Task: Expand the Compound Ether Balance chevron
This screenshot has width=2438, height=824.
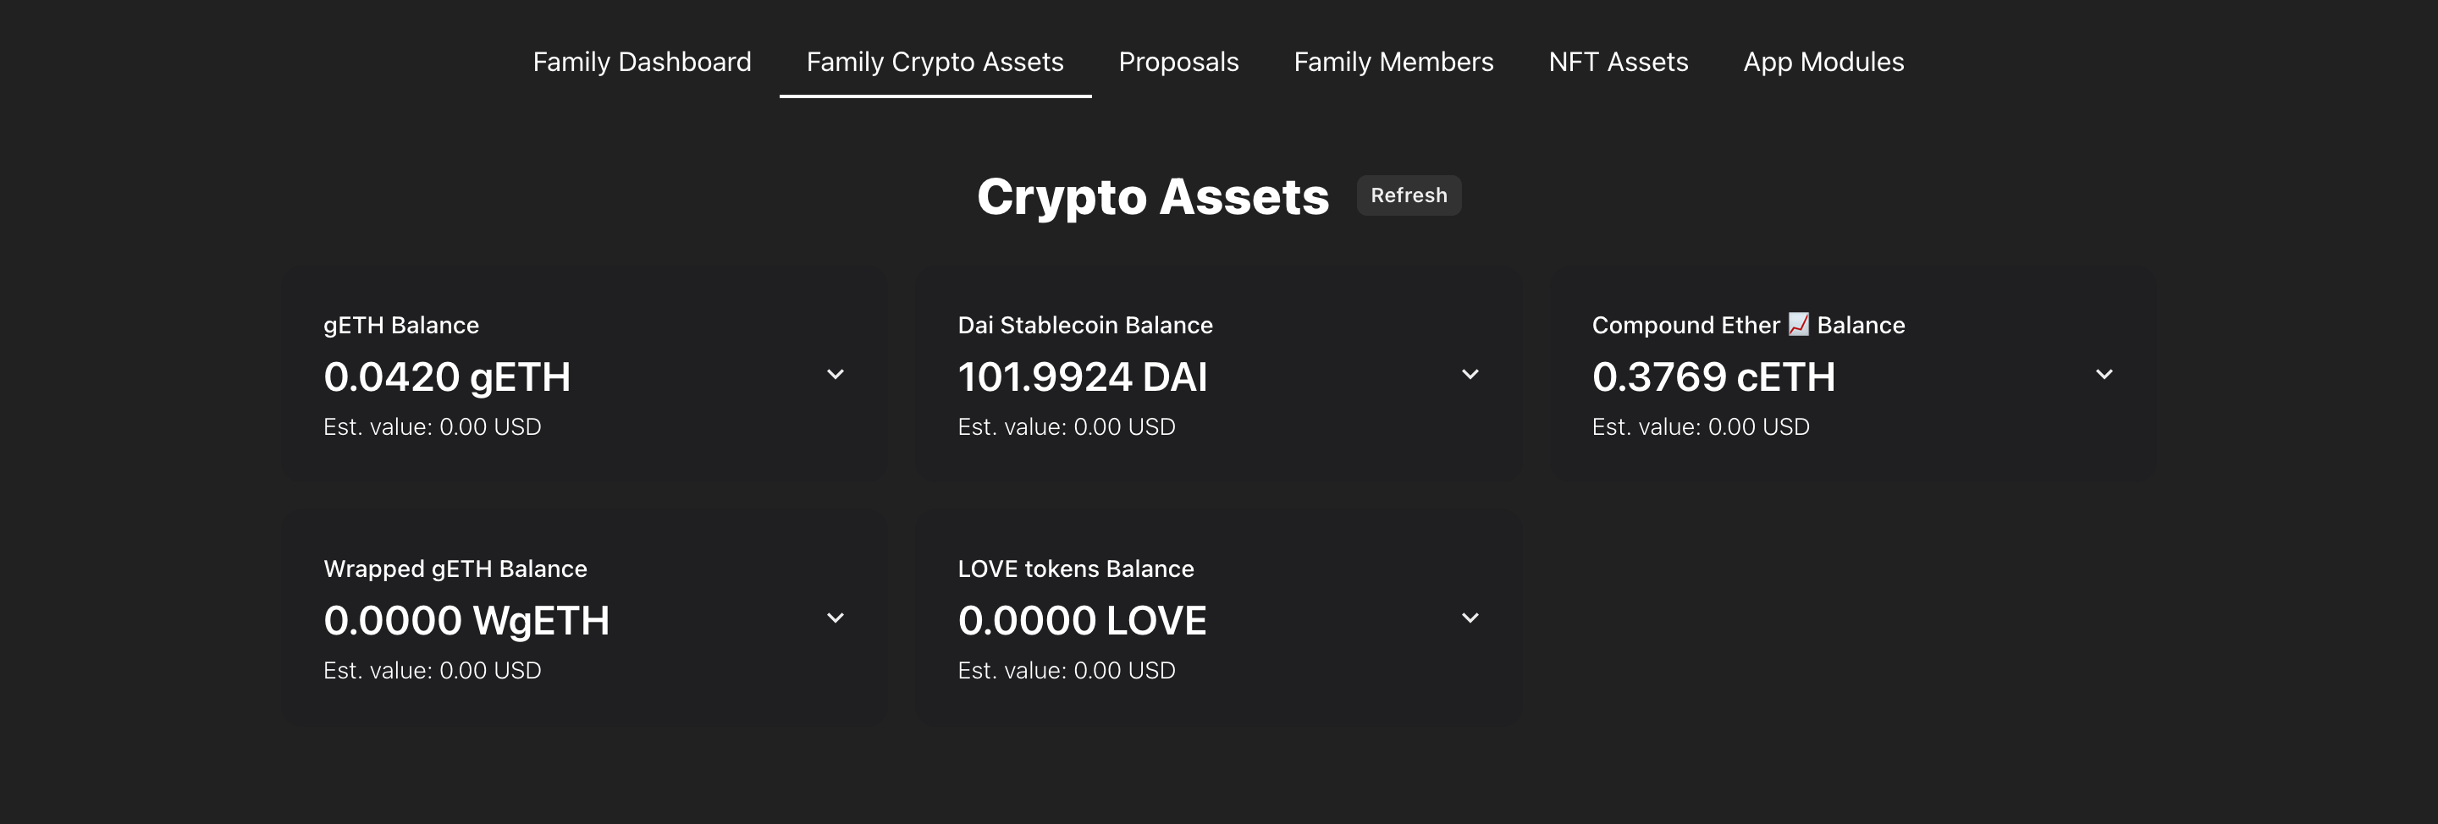Action: (2104, 375)
